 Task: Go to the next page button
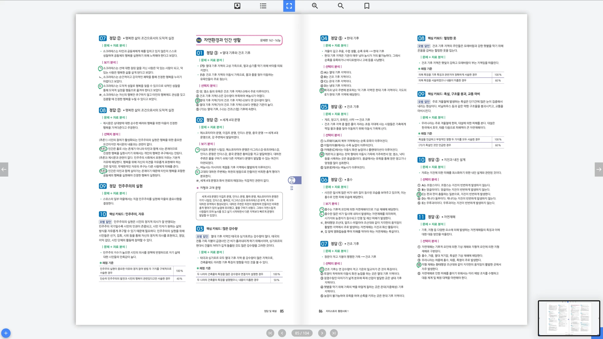(322, 333)
